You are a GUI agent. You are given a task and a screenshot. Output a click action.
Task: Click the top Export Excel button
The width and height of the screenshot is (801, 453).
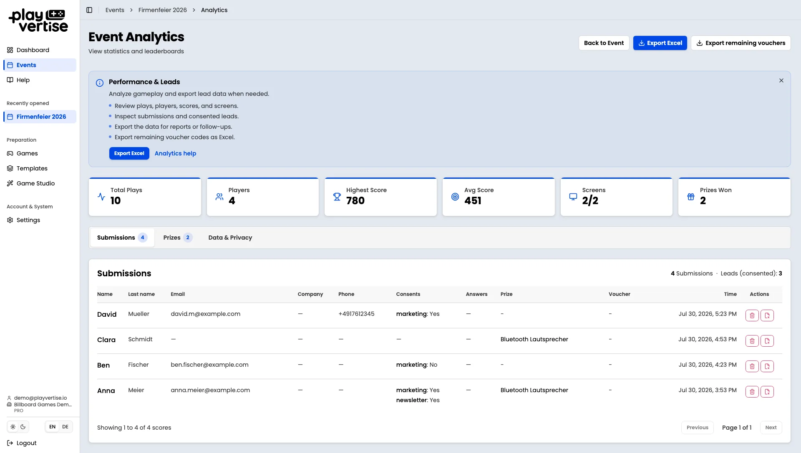[660, 43]
